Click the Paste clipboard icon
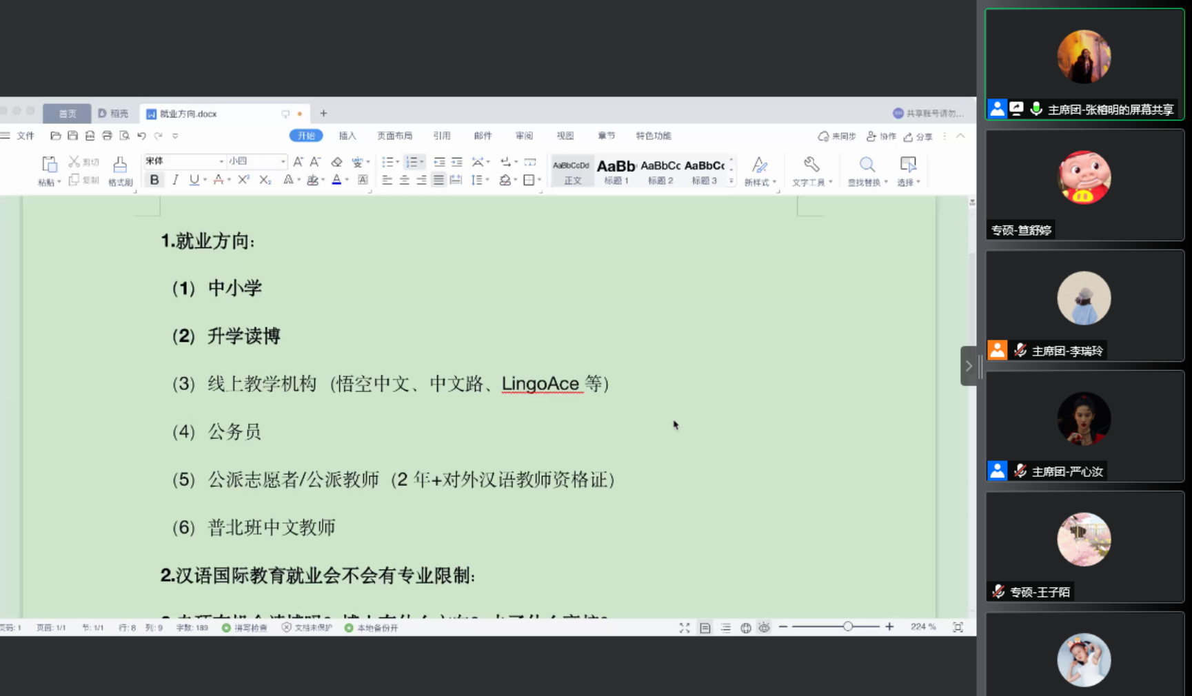 [49, 165]
